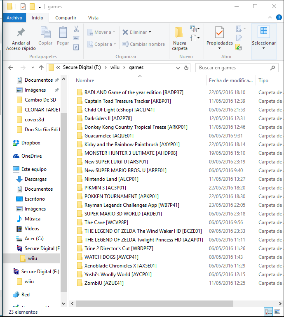Open the address bar history dropdown
This screenshot has height=317, width=284.
pos(178,68)
